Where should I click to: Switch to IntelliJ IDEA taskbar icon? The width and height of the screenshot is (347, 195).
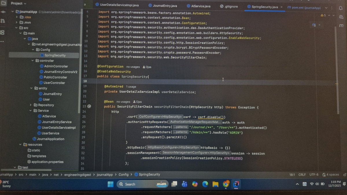pos(236,184)
